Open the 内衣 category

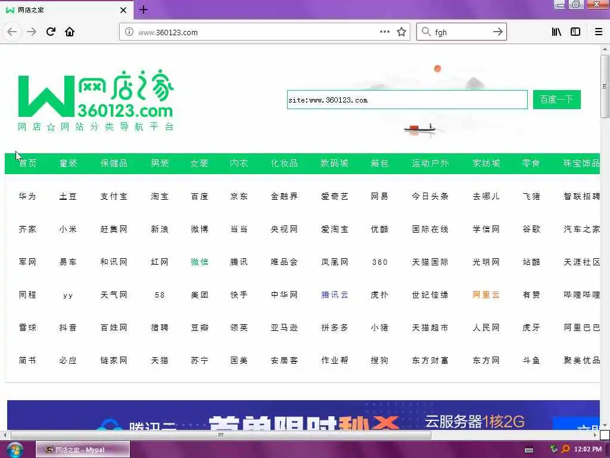click(x=239, y=163)
